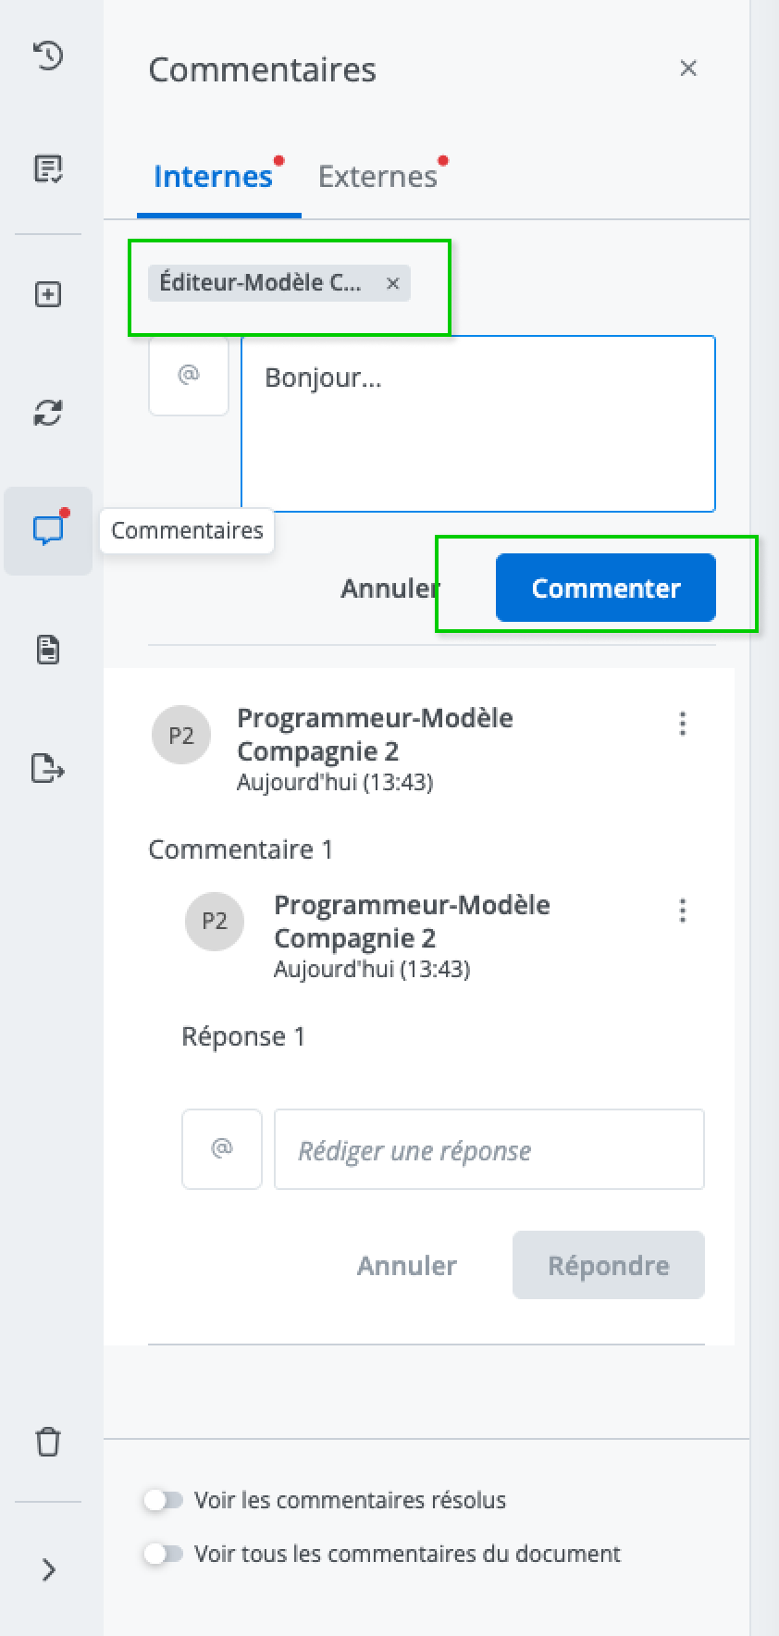
Task: Click the document page sidebar icon
Action: point(48,650)
